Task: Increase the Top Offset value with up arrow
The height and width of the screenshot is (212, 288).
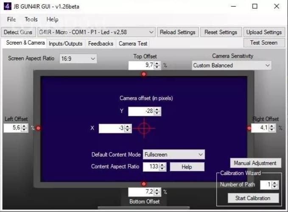Action: tap(157, 63)
